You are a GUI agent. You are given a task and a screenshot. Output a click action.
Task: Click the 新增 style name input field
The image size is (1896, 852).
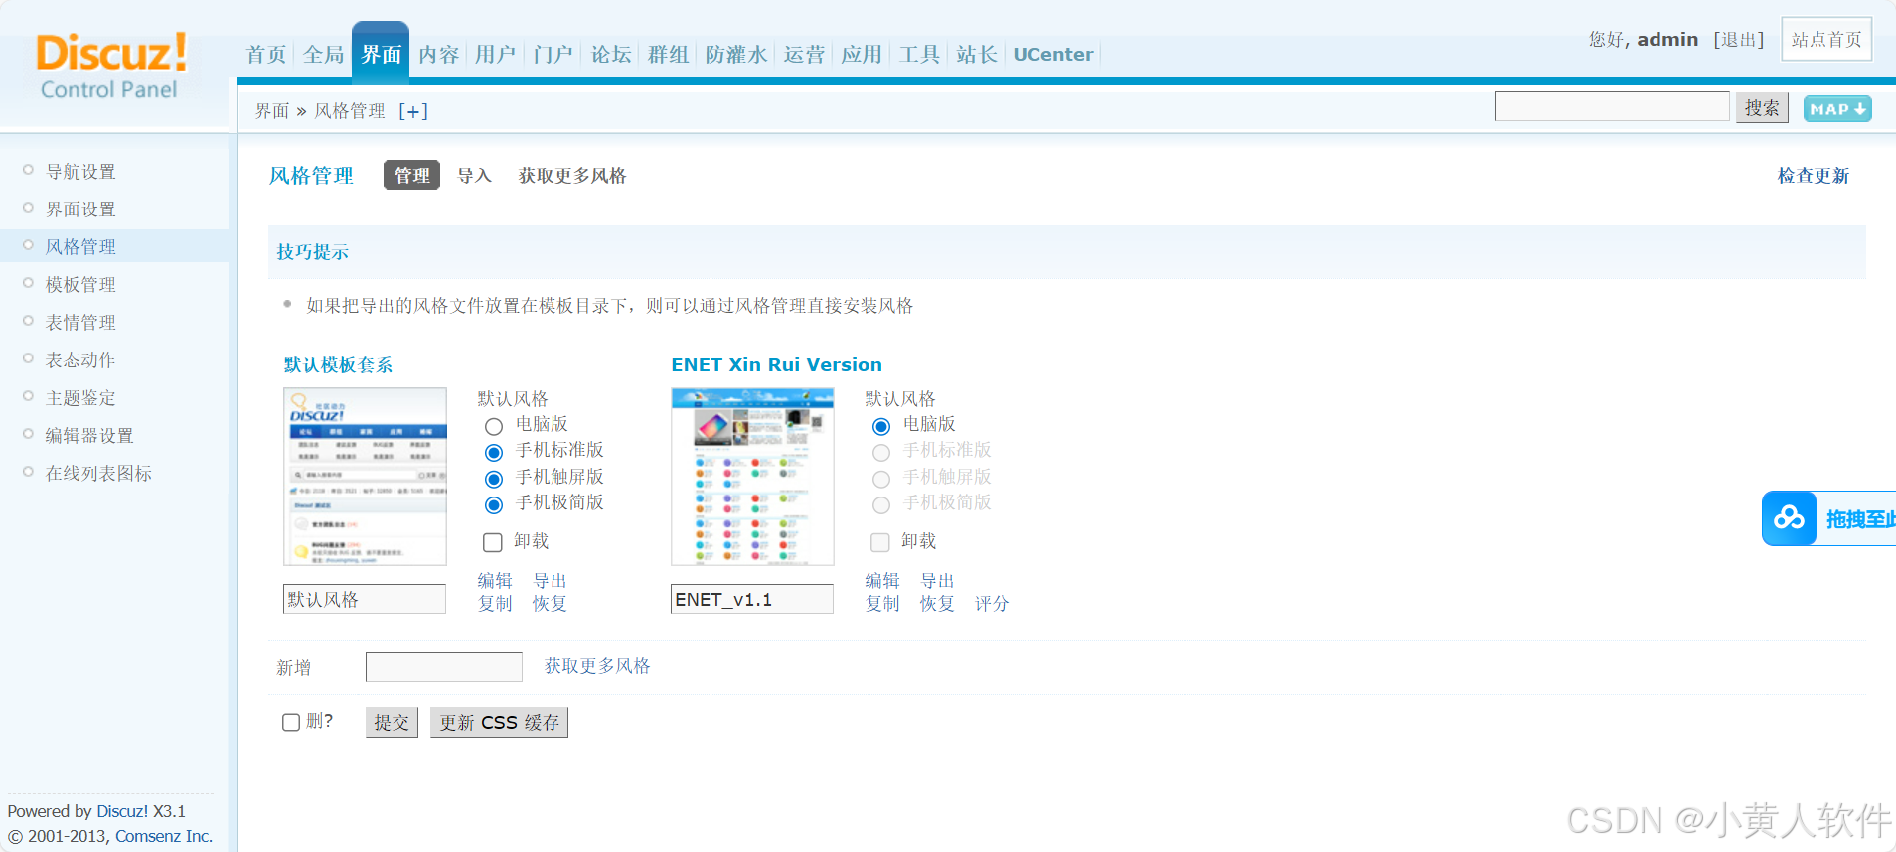444,667
